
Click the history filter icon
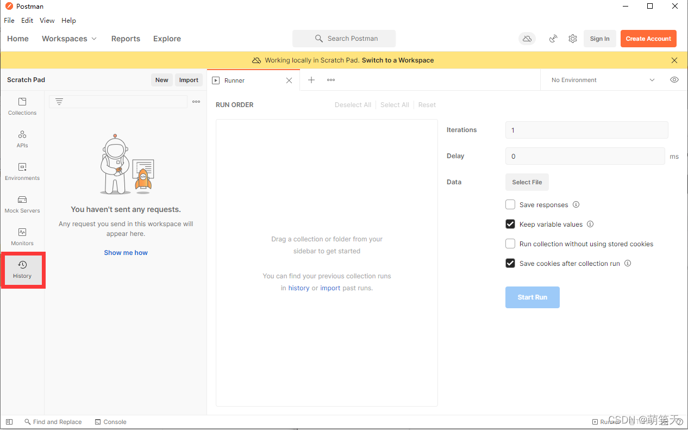coord(59,102)
